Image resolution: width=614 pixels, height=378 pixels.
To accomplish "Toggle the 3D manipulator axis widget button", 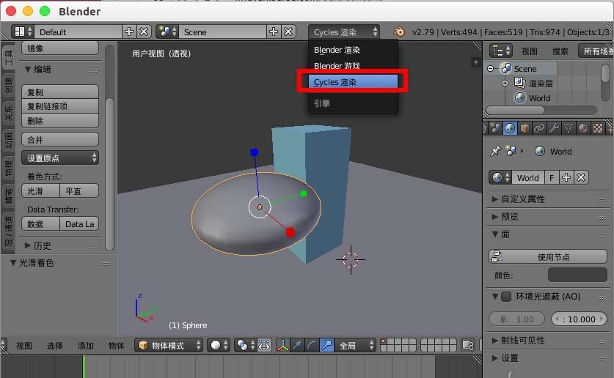I will (283, 345).
